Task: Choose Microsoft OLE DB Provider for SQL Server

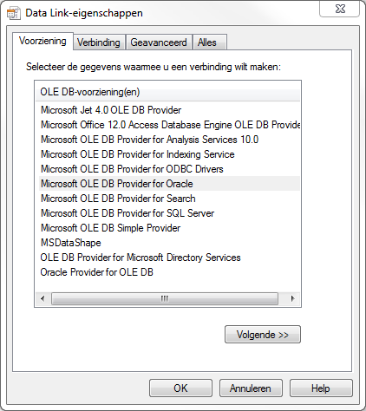Action: pos(127,213)
